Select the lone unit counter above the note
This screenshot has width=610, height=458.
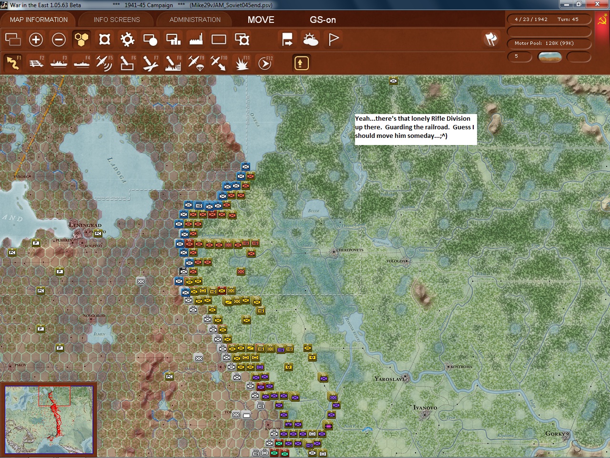pyautogui.click(x=393, y=81)
